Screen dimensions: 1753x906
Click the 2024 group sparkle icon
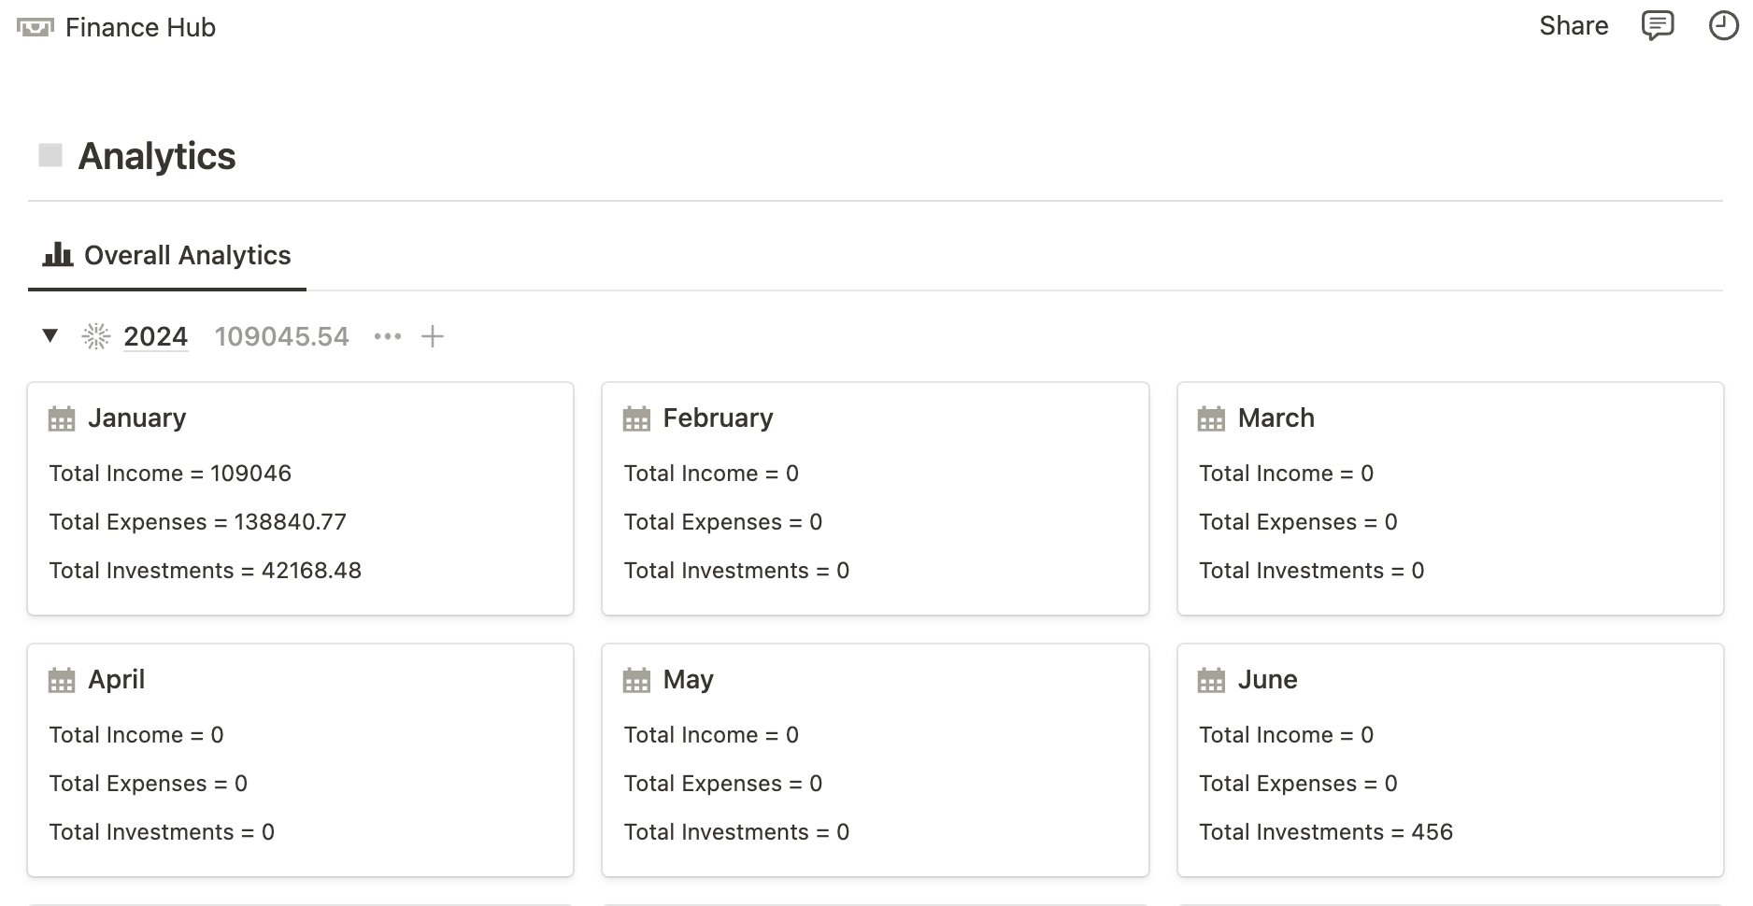96,336
